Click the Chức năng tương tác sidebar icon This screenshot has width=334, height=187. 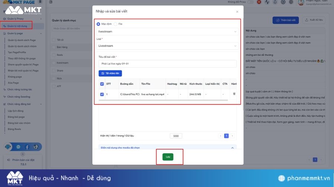4,89
